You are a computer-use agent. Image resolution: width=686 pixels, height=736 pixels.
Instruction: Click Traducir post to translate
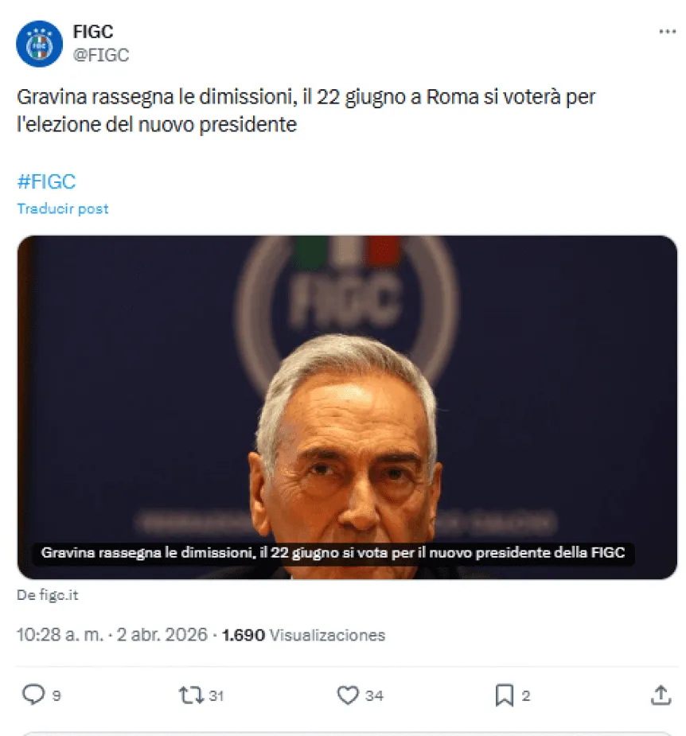(x=63, y=208)
